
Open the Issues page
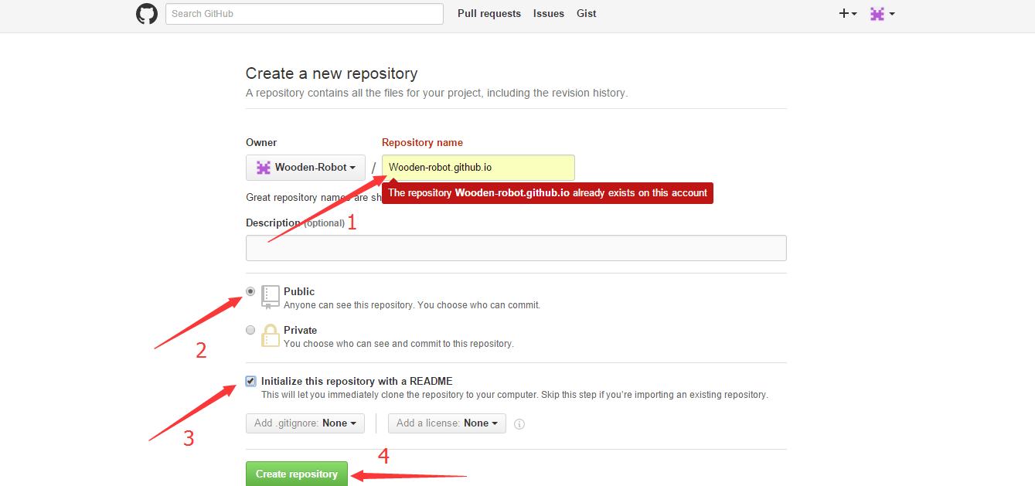click(x=548, y=14)
